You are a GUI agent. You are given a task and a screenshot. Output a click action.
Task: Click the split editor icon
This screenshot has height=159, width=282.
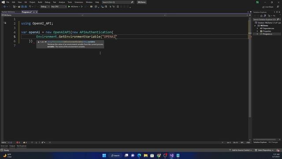[250, 15]
